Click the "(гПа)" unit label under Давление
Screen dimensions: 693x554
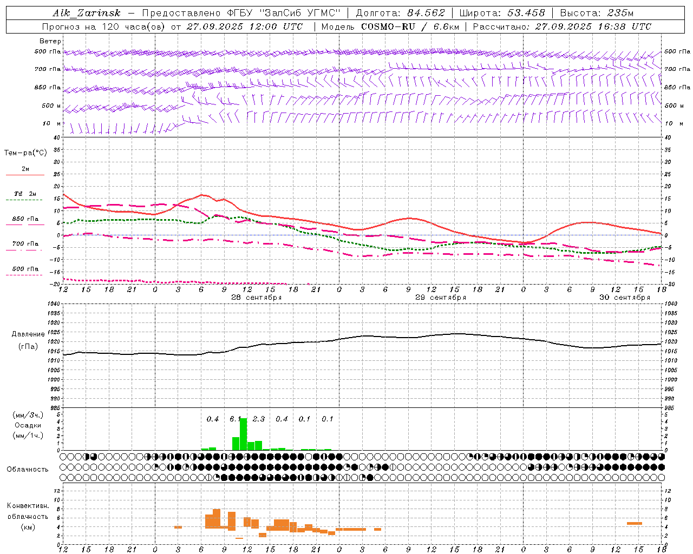tap(28, 347)
